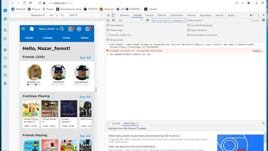This screenshot has width=268, height=151.
Task: Open Opera downloads icon
Action: click(257, 3)
